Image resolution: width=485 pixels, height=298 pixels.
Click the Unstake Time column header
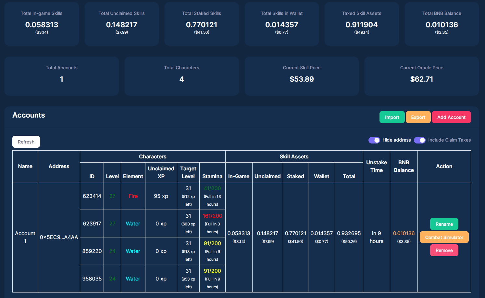pos(377,166)
